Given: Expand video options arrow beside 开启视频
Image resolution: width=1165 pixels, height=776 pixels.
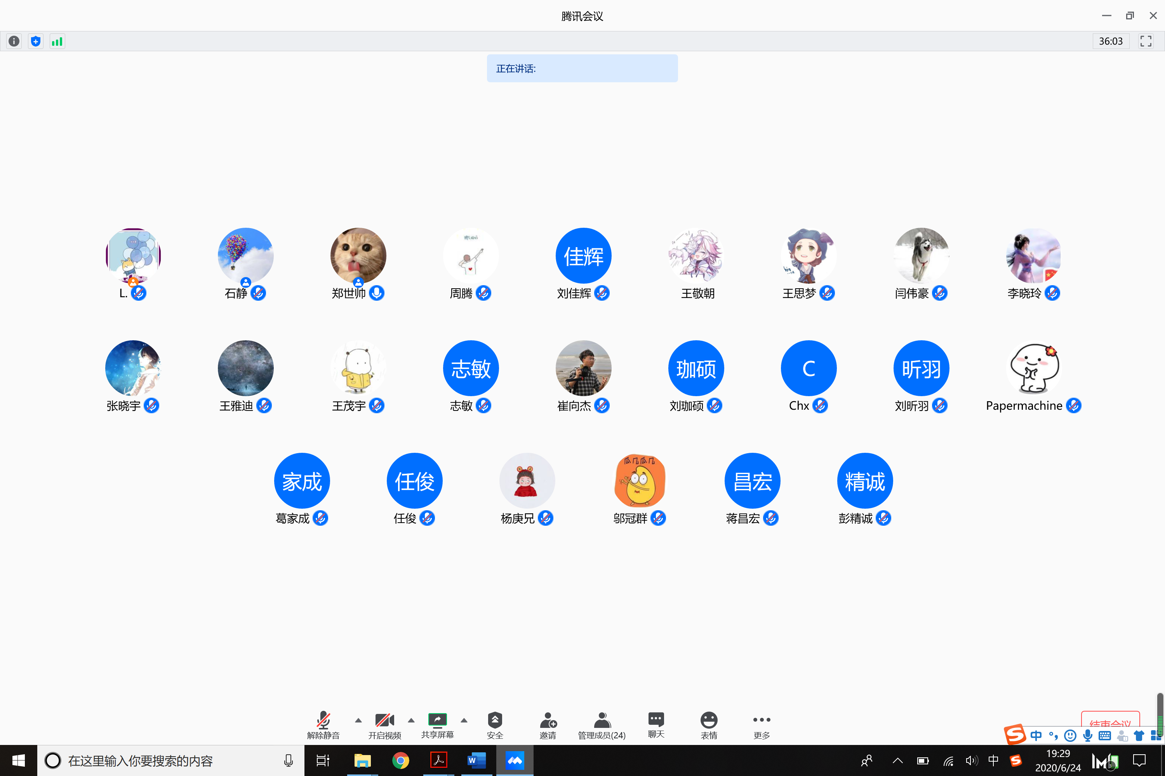Looking at the screenshot, I should coord(411,721).
